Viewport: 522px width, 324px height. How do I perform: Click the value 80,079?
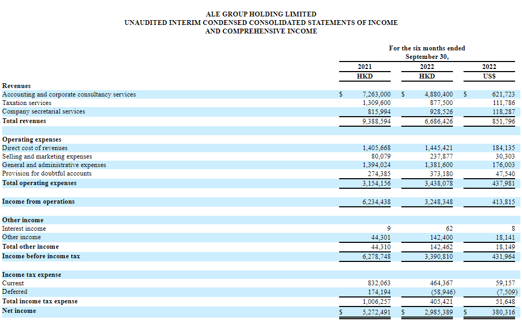tap(381, 156)
